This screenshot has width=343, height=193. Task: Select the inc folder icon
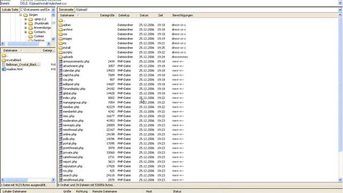coord(61,43)
